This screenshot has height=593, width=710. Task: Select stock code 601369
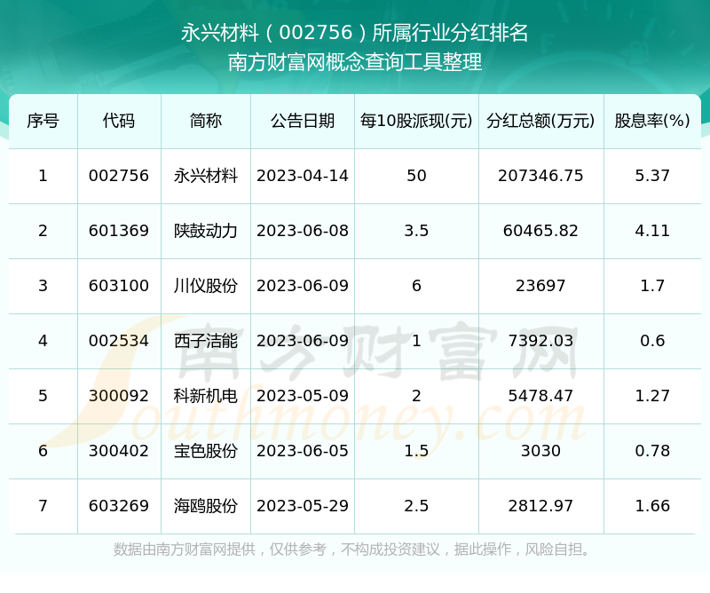(119, 231)
